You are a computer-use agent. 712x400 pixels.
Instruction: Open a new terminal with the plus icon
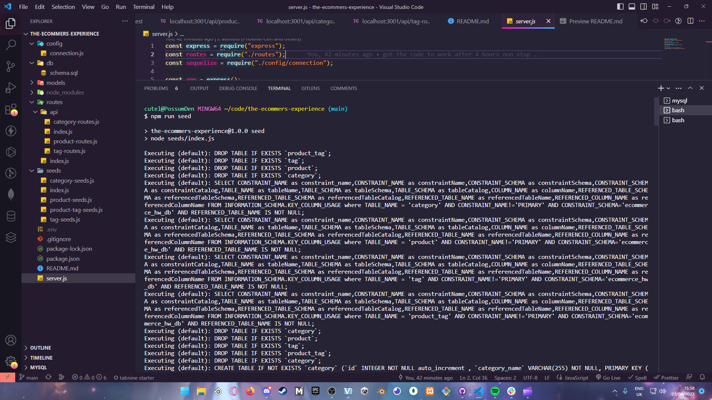[660, 88]
